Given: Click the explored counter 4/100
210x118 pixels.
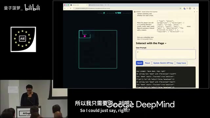Looking at the screenshot, I should (x=118, y=13).
